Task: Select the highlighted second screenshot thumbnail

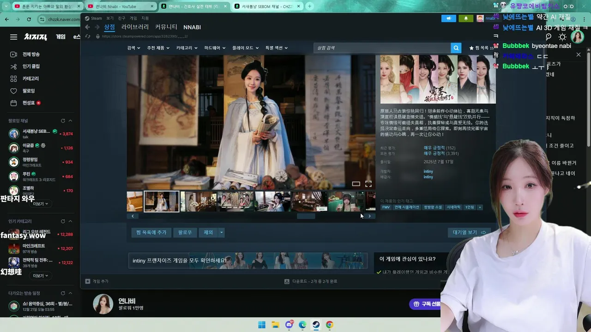Action: pos(162,202)
